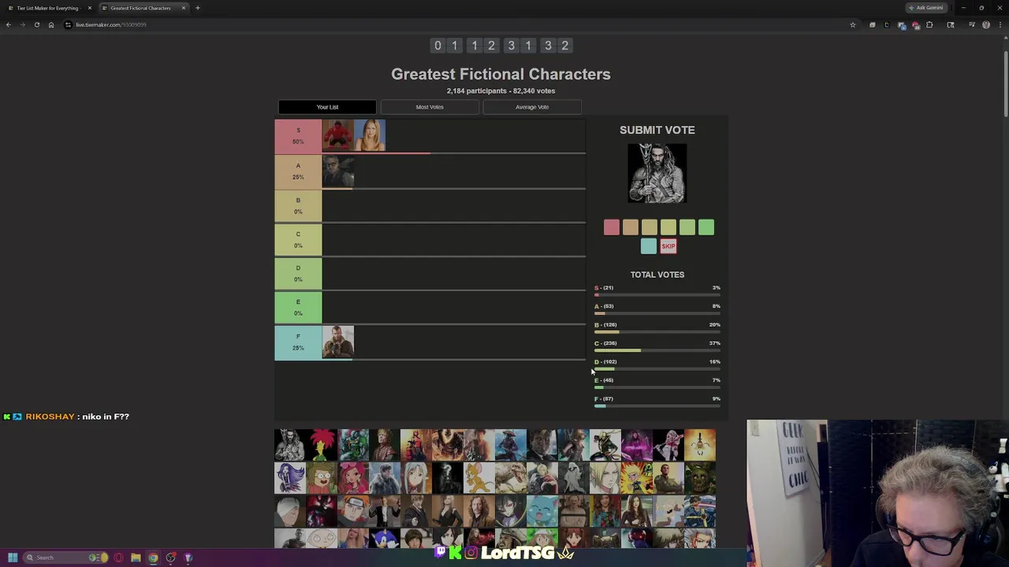This screenshot has width=1009, height=567.
Task: Pick Sonic the Hedgehog thumbnail
Action: pyautogui.click(x=384, y=539)
